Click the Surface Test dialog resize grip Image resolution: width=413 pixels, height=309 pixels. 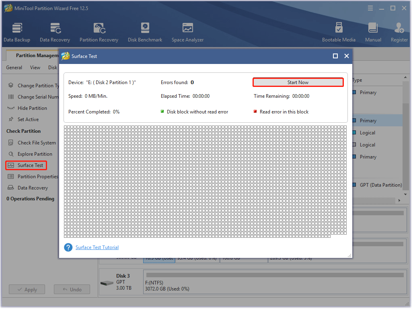pyautogui.click(x=350, y=256)
